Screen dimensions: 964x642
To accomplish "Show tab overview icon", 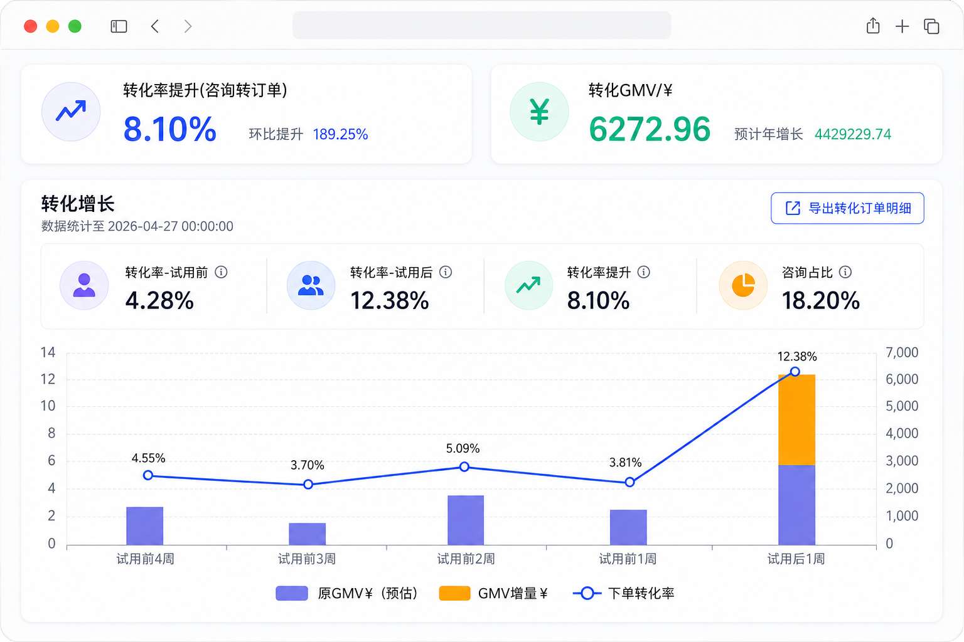I will tap(931, 26).
